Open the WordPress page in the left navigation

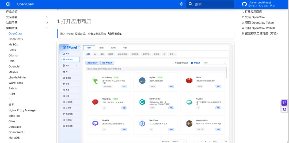coord(16,83)
